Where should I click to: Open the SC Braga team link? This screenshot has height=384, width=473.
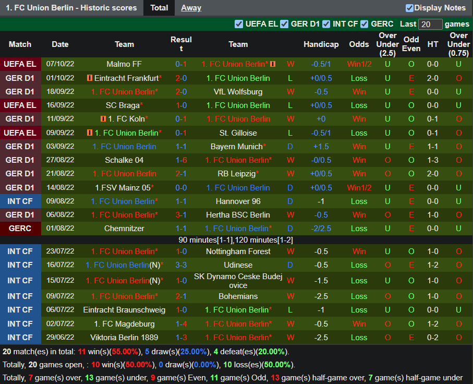coord(123,105)
